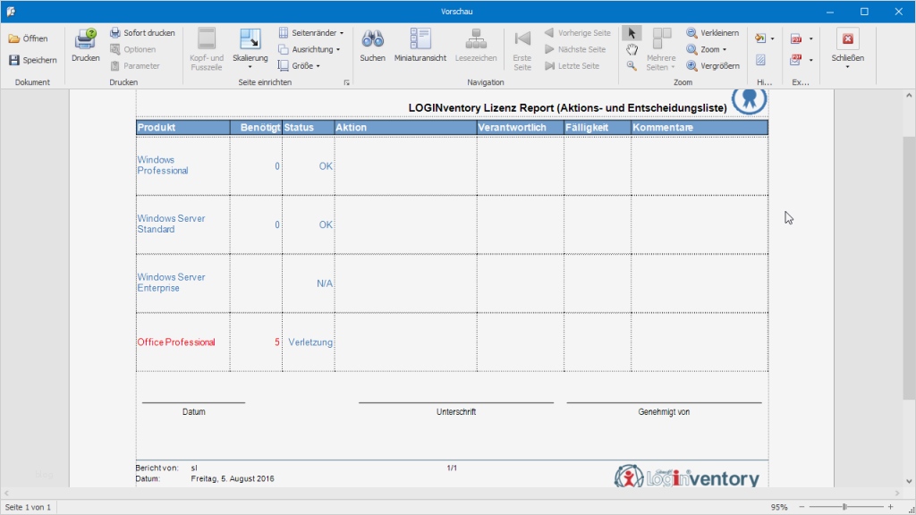Select the hand pan tool
Viewport: 916px width, 515px height.
click(x=632, y=49)
